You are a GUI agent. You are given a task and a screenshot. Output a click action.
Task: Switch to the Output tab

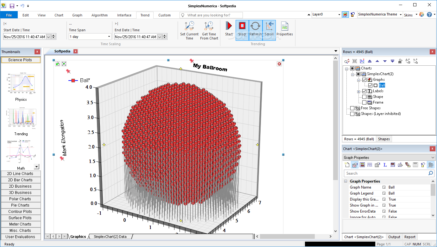point(394,237)
